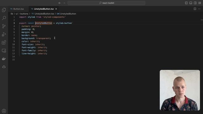Click 'font-family: inherit;' line

coord(34,51)
